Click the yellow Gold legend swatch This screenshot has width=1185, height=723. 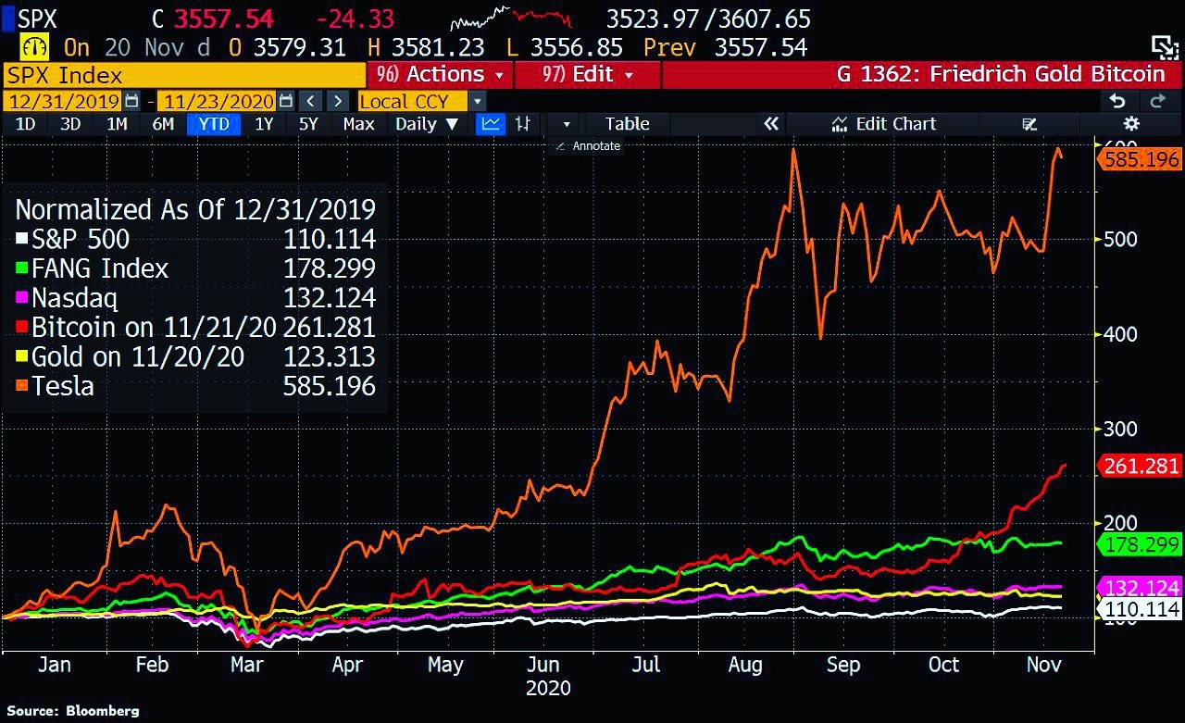click(22, 357)
